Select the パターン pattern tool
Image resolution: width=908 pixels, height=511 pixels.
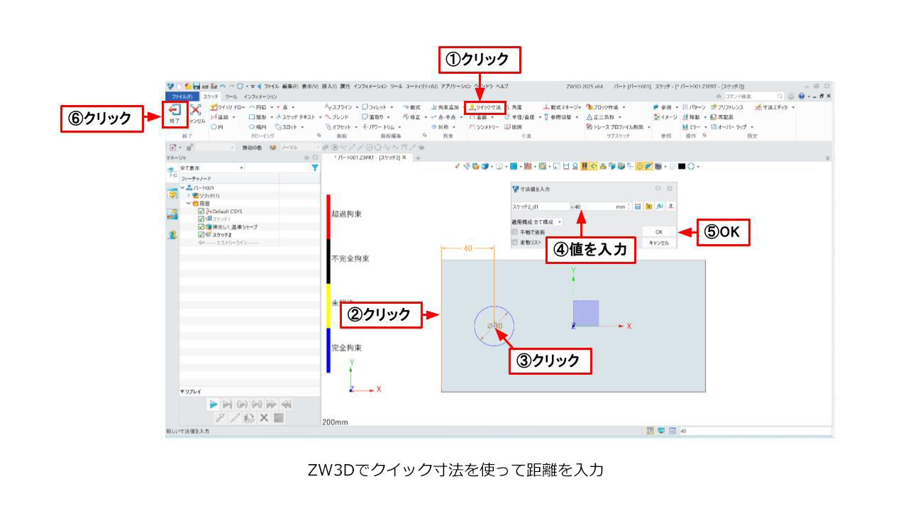pos(692,107)
